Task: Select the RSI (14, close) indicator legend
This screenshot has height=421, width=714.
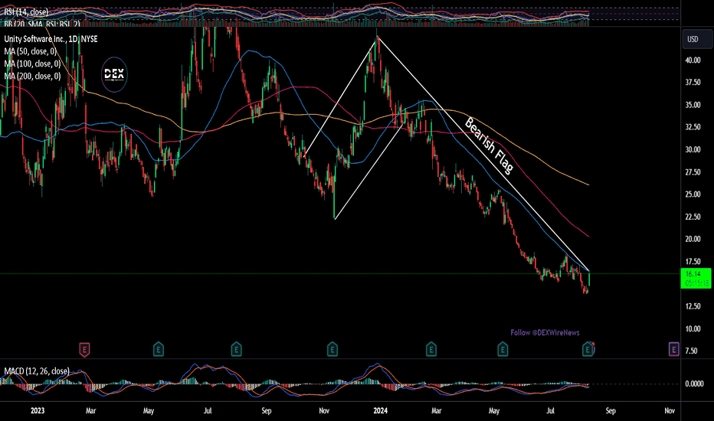Action: pyautogui.click(x=26, y=11)
